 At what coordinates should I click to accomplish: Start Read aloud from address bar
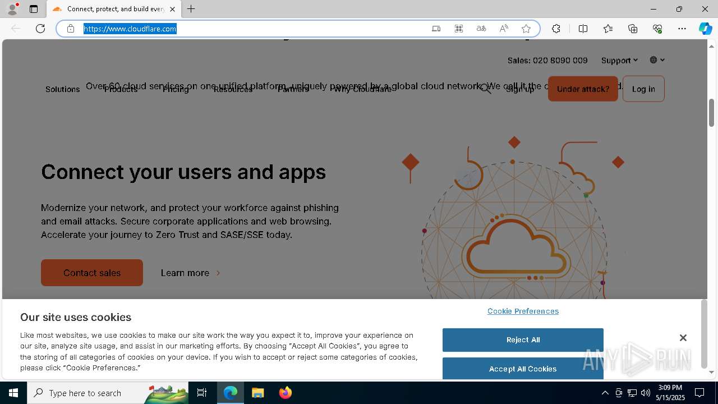(504, 29)
